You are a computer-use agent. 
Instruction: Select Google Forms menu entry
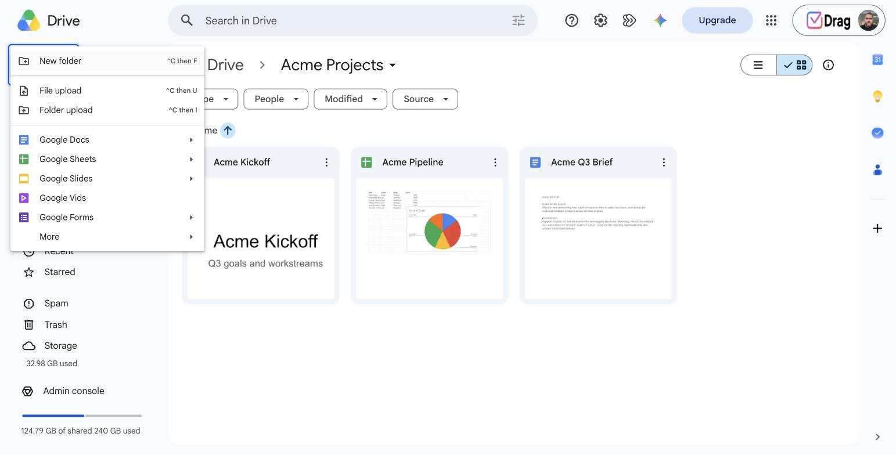107,218
